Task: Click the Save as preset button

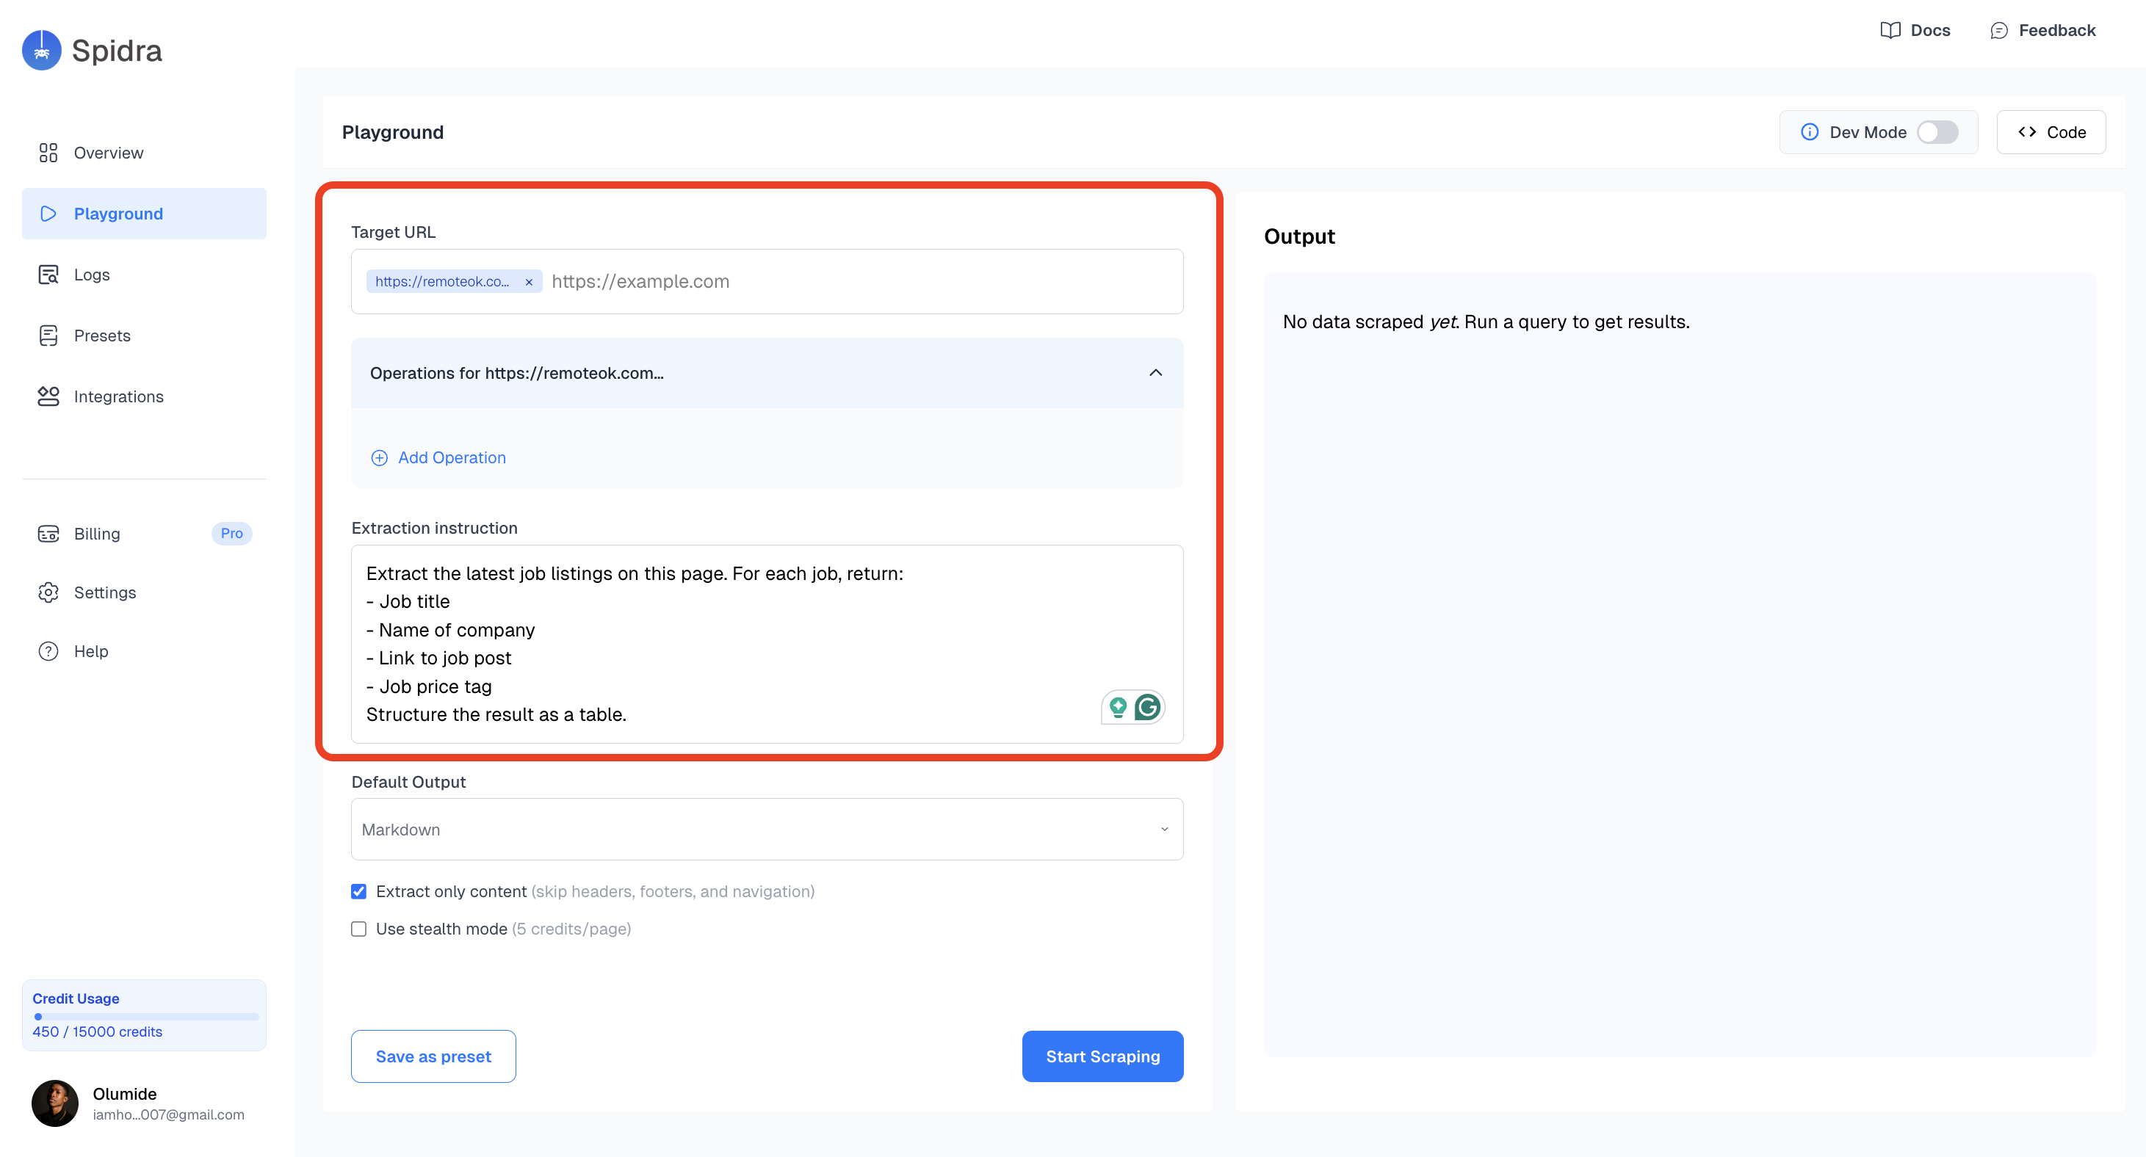Action: 433,1056
